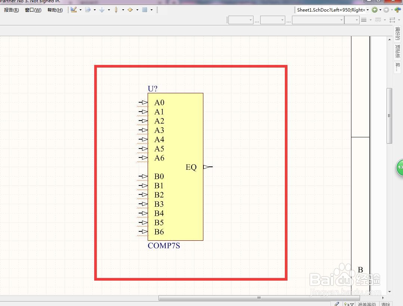Click the B2 input pin

click(x=143, y=195)
